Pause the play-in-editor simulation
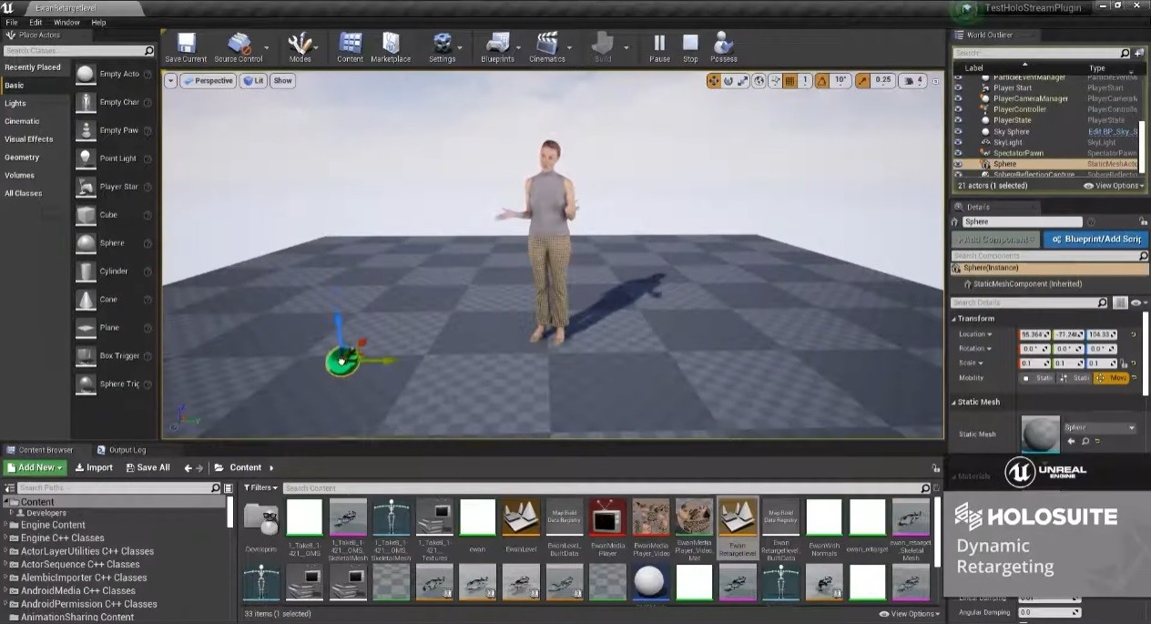The image size is (1151, 624). [x=659, y=44]
